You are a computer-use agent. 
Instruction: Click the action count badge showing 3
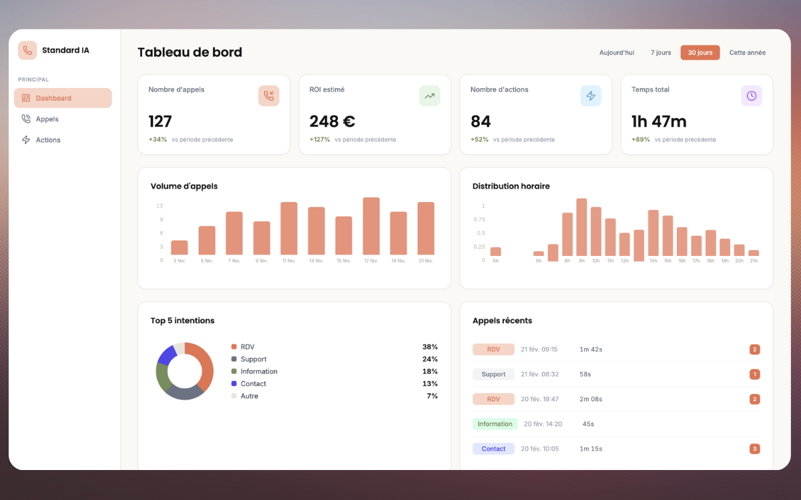[755, 449]
